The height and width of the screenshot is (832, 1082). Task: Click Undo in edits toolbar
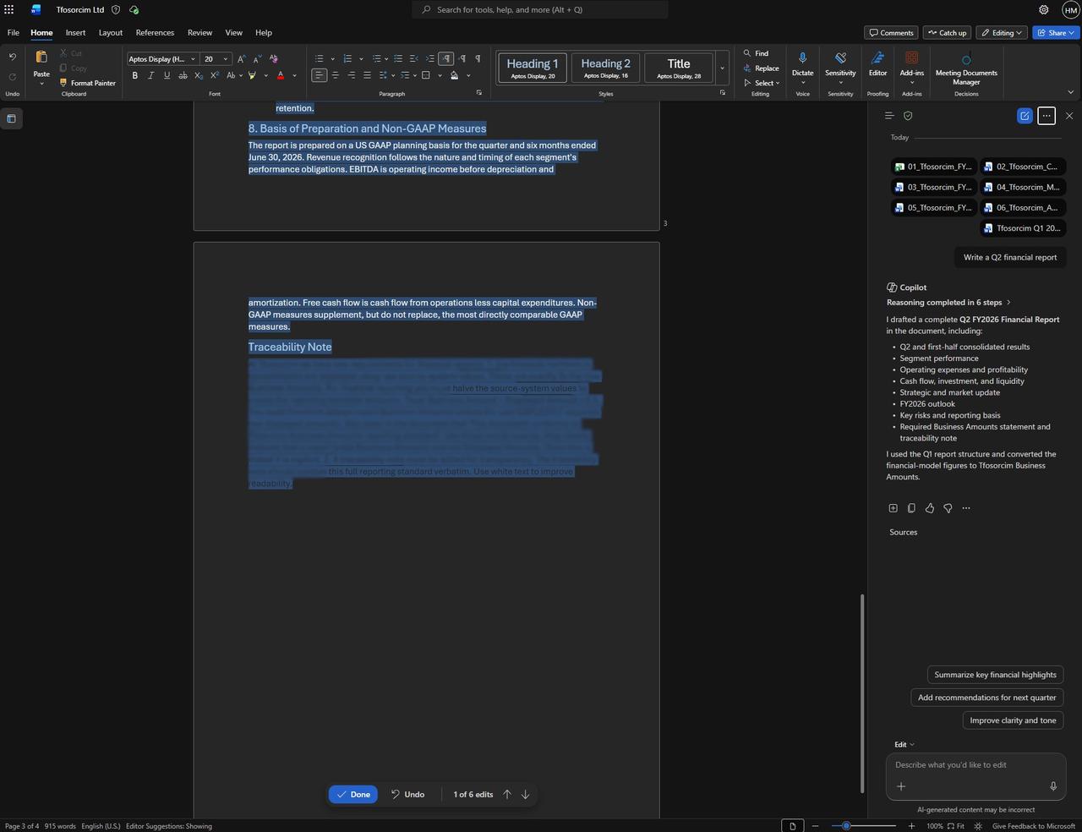click(x=407, y=794)
